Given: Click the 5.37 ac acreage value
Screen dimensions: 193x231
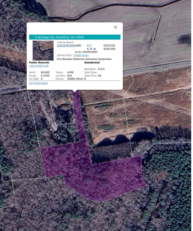Looking at the screenshot, I should point(91,49).
